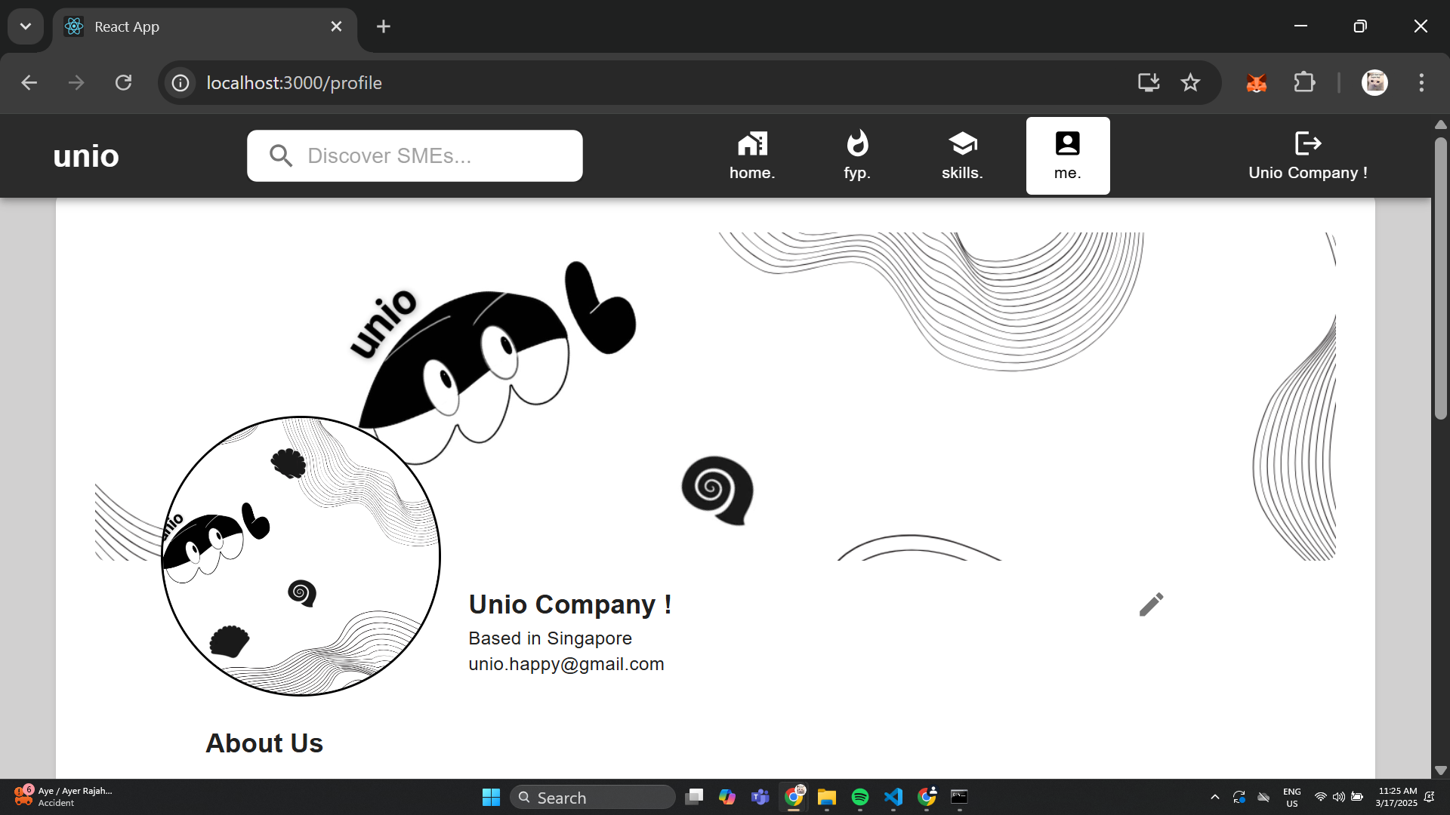This screenshot has height=815, width=1450.
Task: Reload the page
Action: point(123,82)
